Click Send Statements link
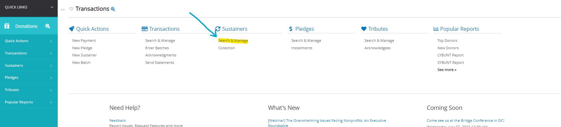Image resolution: width=561 pixels, height=127 pixels. click(x=159, y=63)
